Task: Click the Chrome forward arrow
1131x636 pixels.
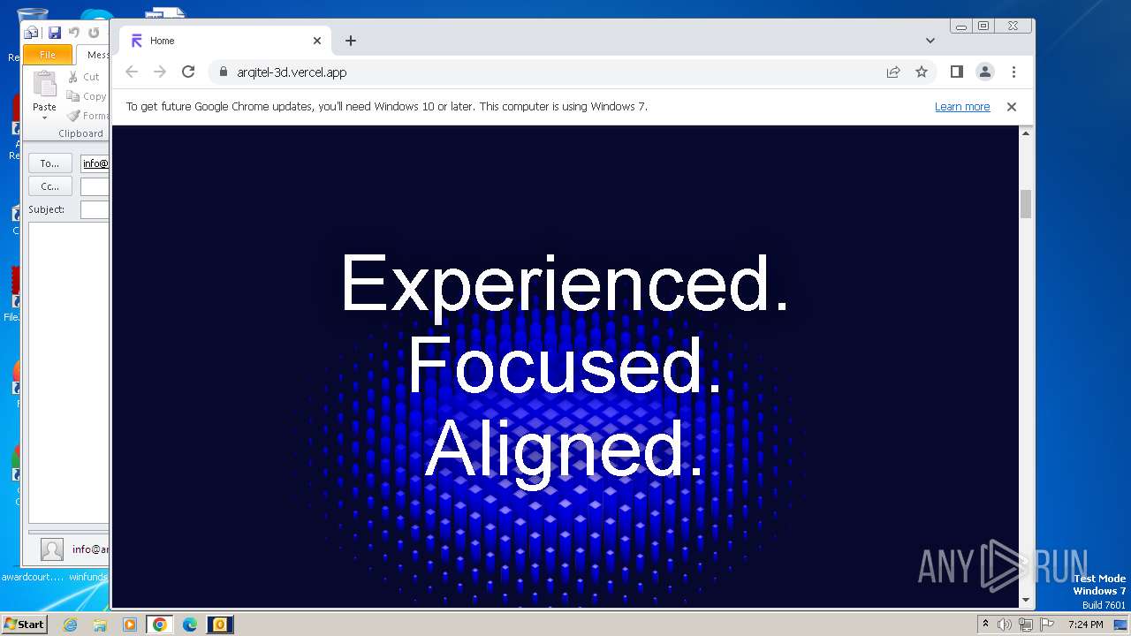Action: [x=160, y=72]
